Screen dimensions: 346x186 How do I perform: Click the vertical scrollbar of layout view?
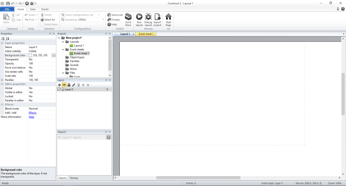pyautogui.click(x=343, y=94)
